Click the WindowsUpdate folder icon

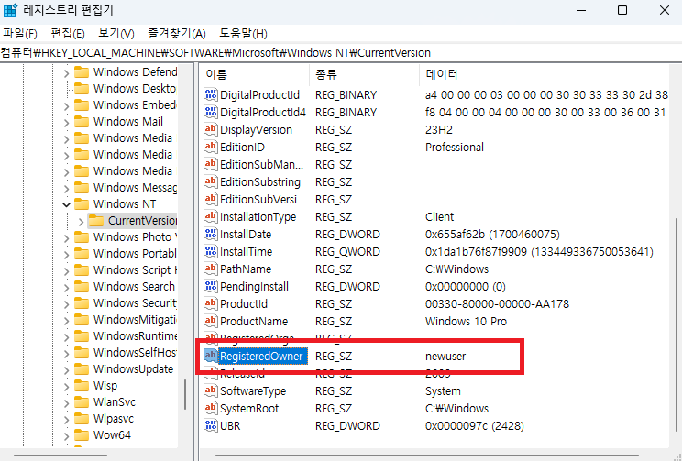pyautogui.click(x=82, y=369)
